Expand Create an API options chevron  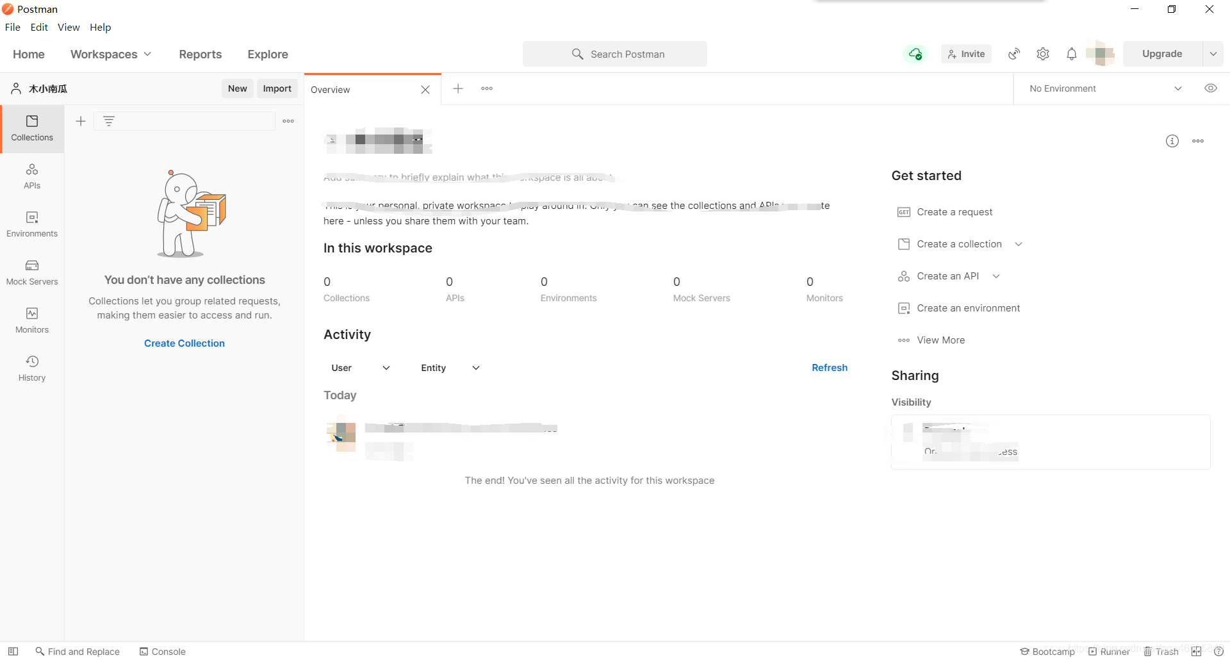pos(996,276)
